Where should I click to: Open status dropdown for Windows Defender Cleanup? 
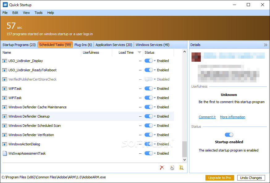point(155,116)
